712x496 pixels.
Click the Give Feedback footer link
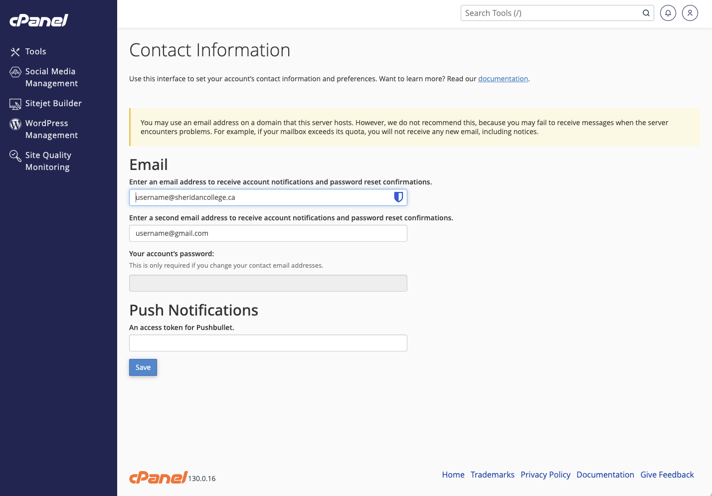pyautogui.click(x=667, y=475)
